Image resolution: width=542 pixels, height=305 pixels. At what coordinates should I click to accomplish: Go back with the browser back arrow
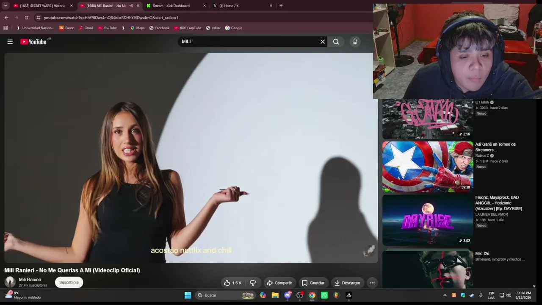6,17
